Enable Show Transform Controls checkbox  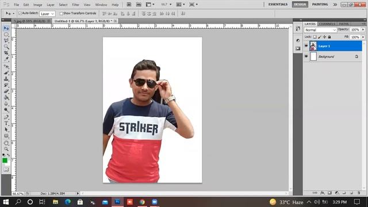62,14
